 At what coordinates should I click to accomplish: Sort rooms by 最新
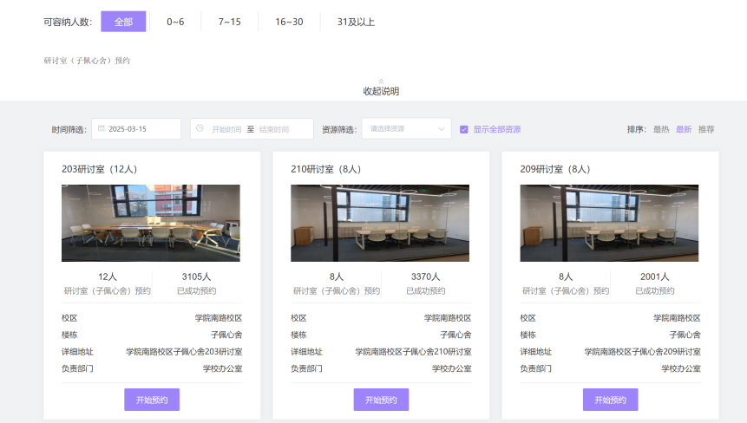[684, 129]
